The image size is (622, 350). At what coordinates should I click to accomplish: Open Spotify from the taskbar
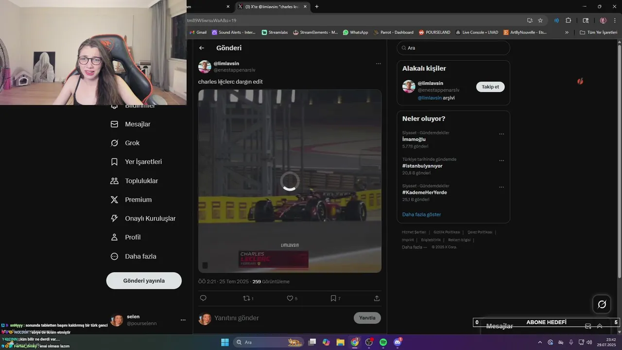[383, 342]
